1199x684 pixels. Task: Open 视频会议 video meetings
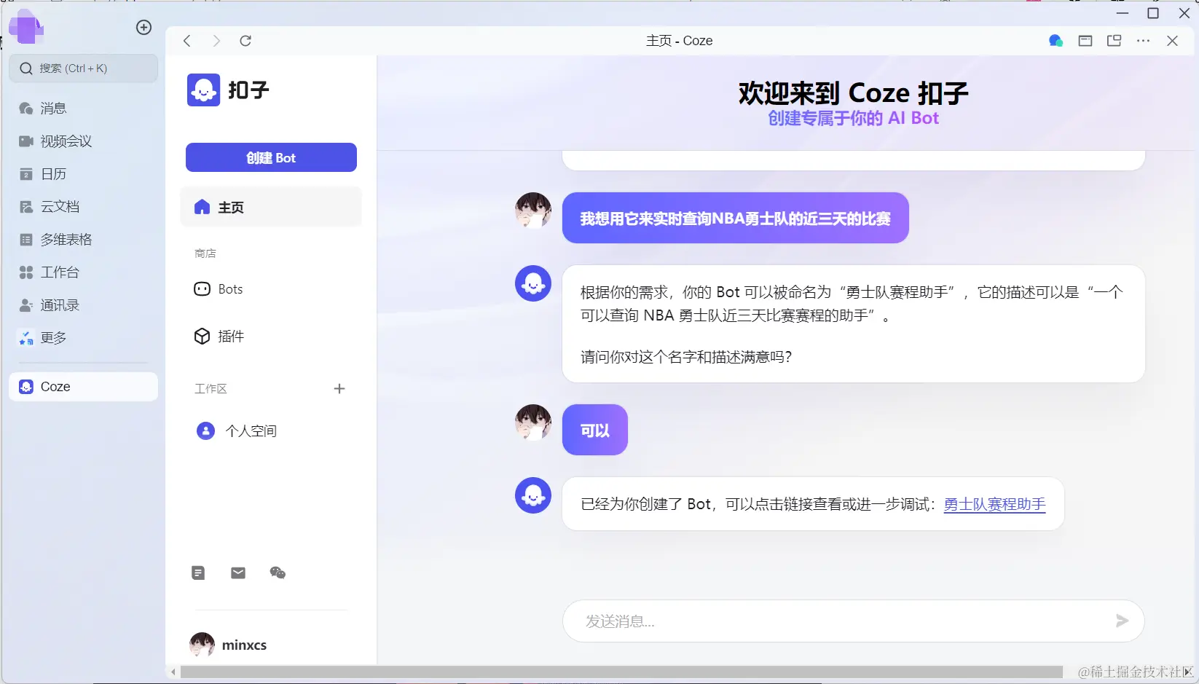tap(83, 141)
